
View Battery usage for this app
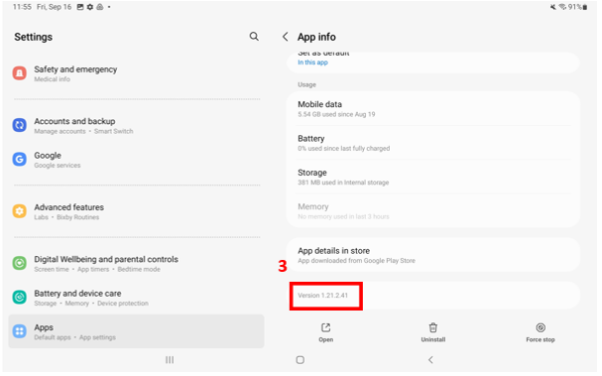[433, 143]
